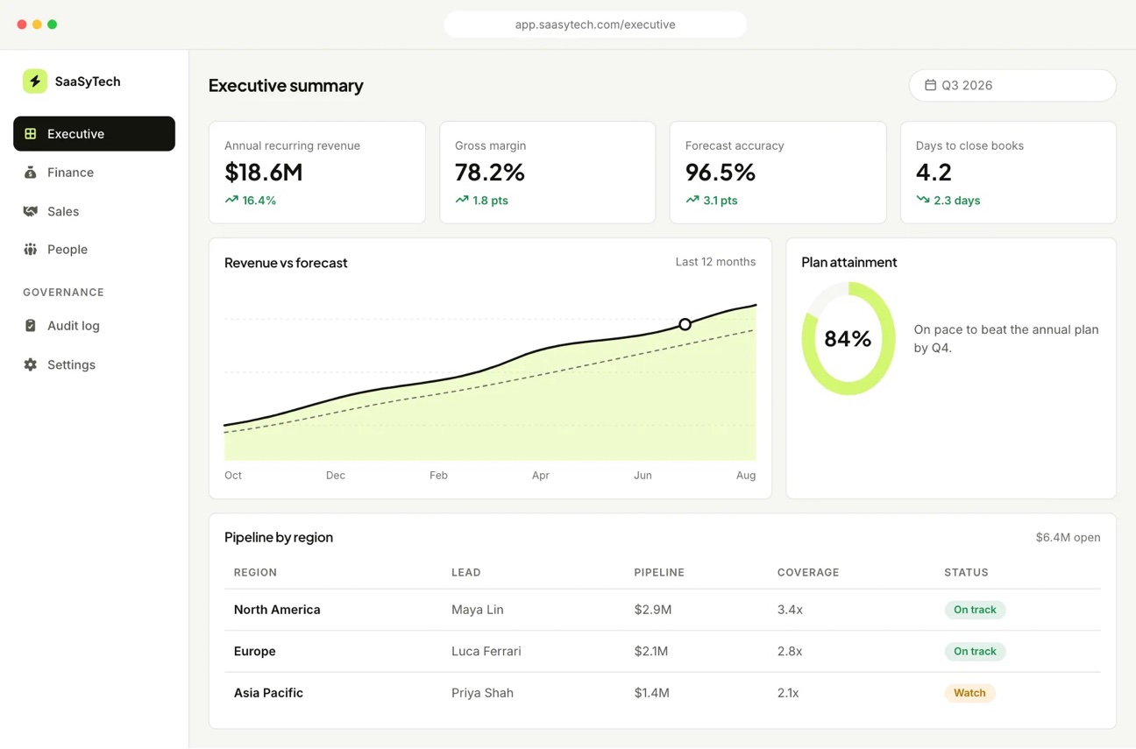Open the Audit log page
This screenshot has width=1136, height=749.
pyautogui.click(x=94, y=326)
